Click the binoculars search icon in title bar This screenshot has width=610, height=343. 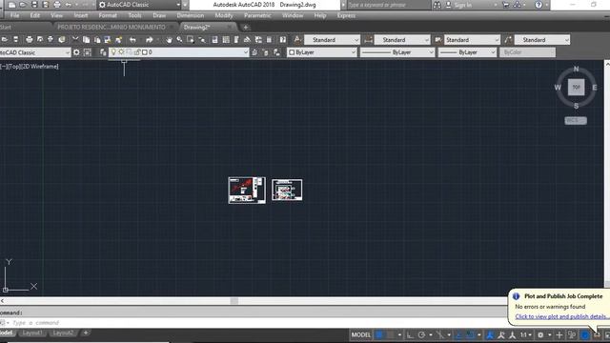click(x=437, y=5)
